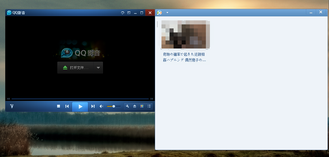Click the seek progress bar in player
The width and height of the screenshot is (329, 157).
point(80,99)
